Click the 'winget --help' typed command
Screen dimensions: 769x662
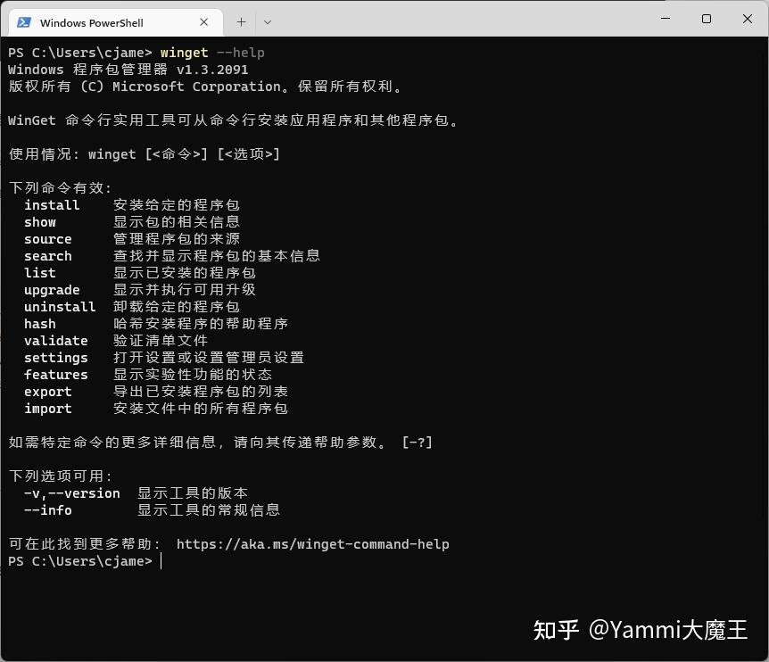click(212, 53)
